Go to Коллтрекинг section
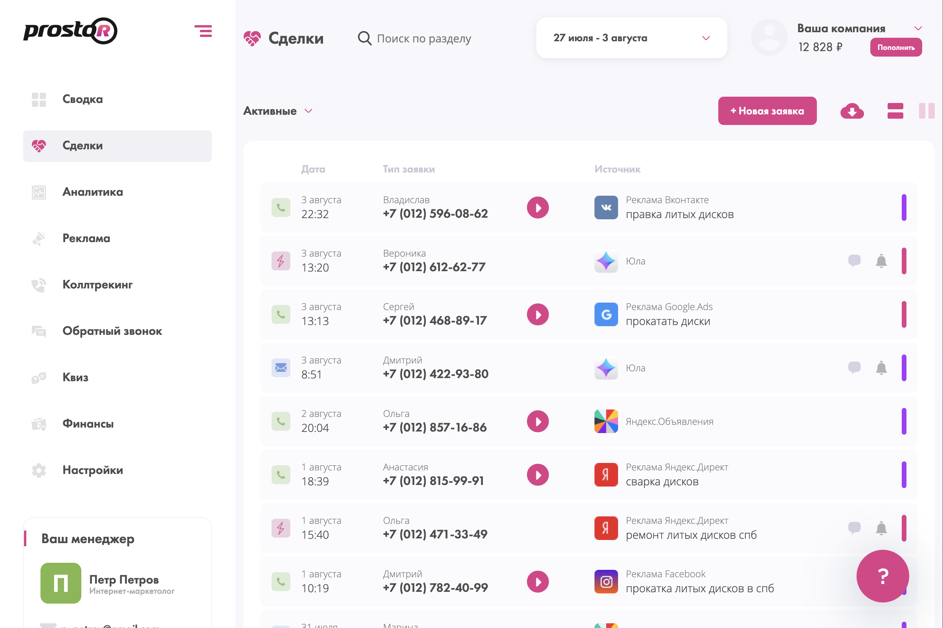This screenshot has width=943, height=628. point(97,285)
